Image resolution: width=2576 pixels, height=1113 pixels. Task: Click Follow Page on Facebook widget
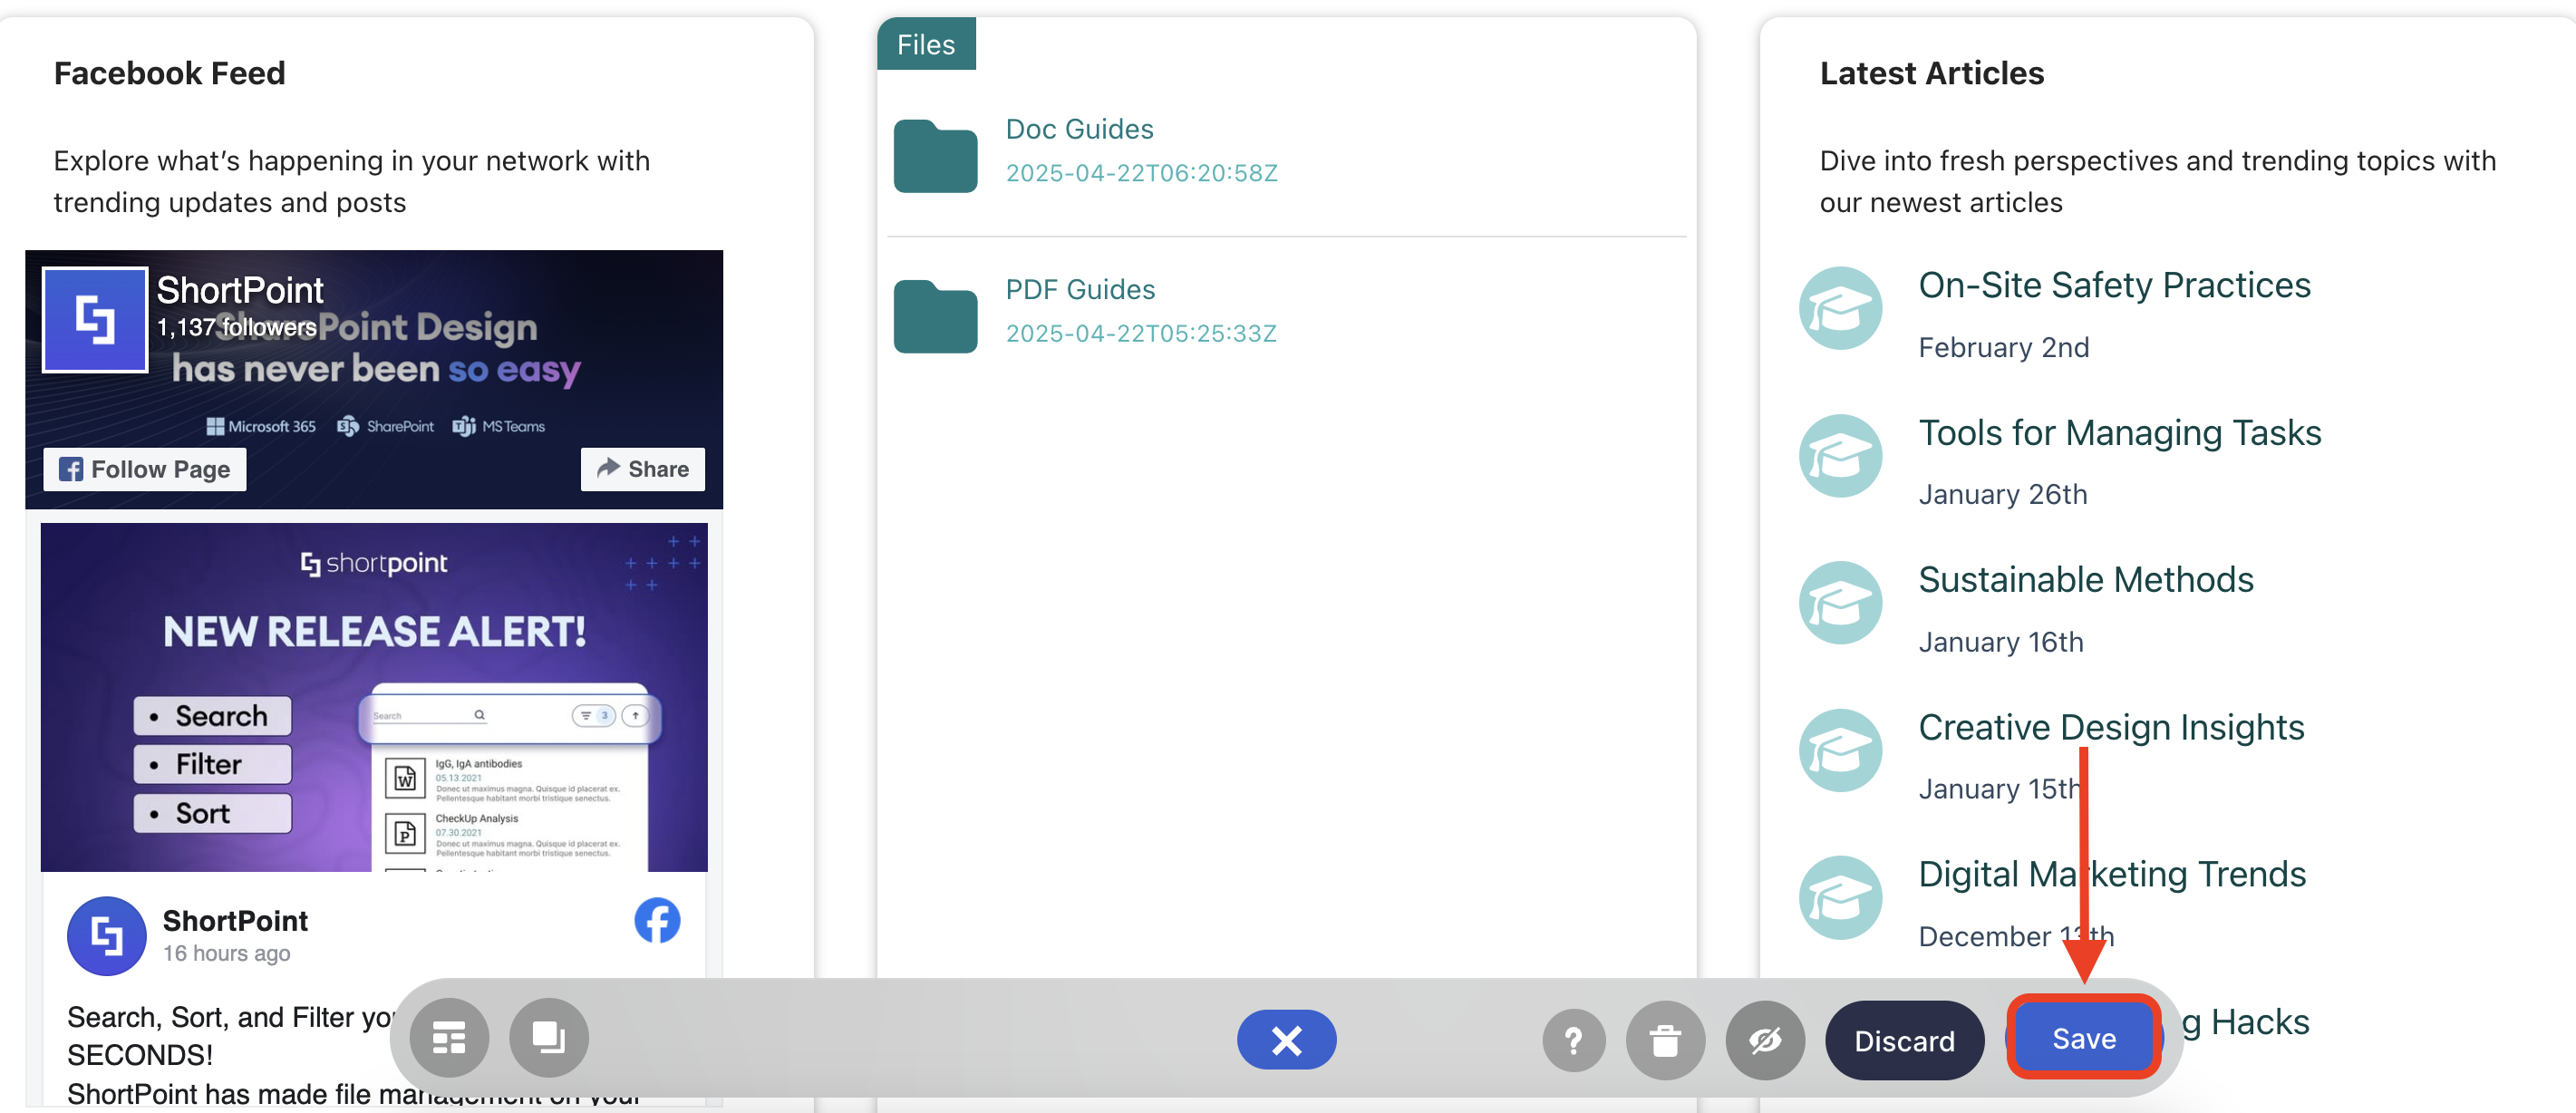(145, 469)
